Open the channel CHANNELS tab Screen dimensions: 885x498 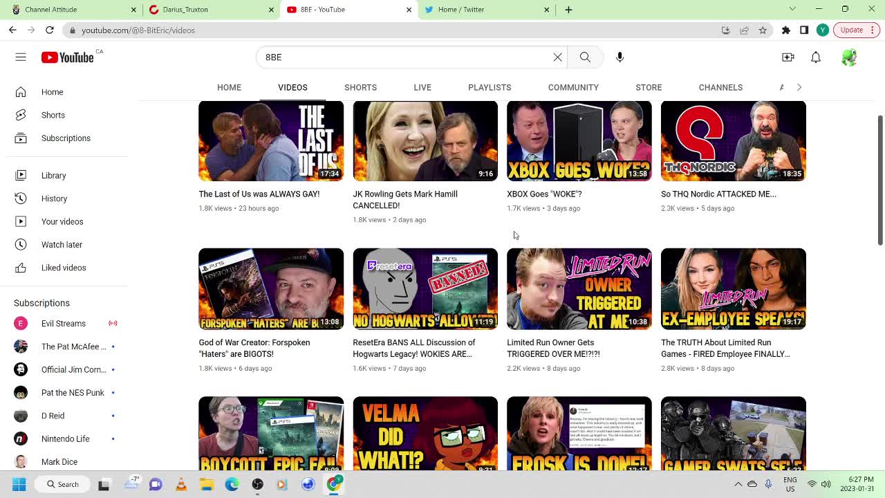pyautogui.click(x=720, y=87)
